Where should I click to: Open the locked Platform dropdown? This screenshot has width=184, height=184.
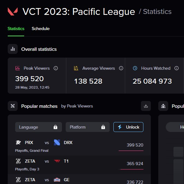point(88,127)
